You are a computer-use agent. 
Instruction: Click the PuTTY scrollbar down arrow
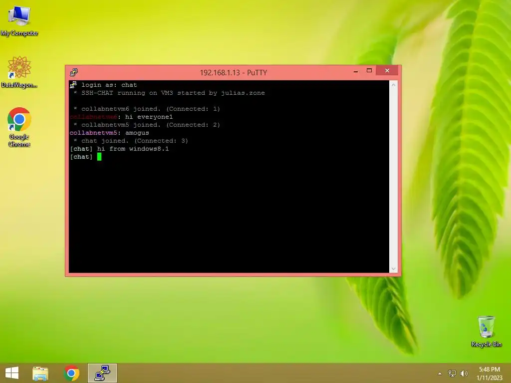(x=393, y=269)
